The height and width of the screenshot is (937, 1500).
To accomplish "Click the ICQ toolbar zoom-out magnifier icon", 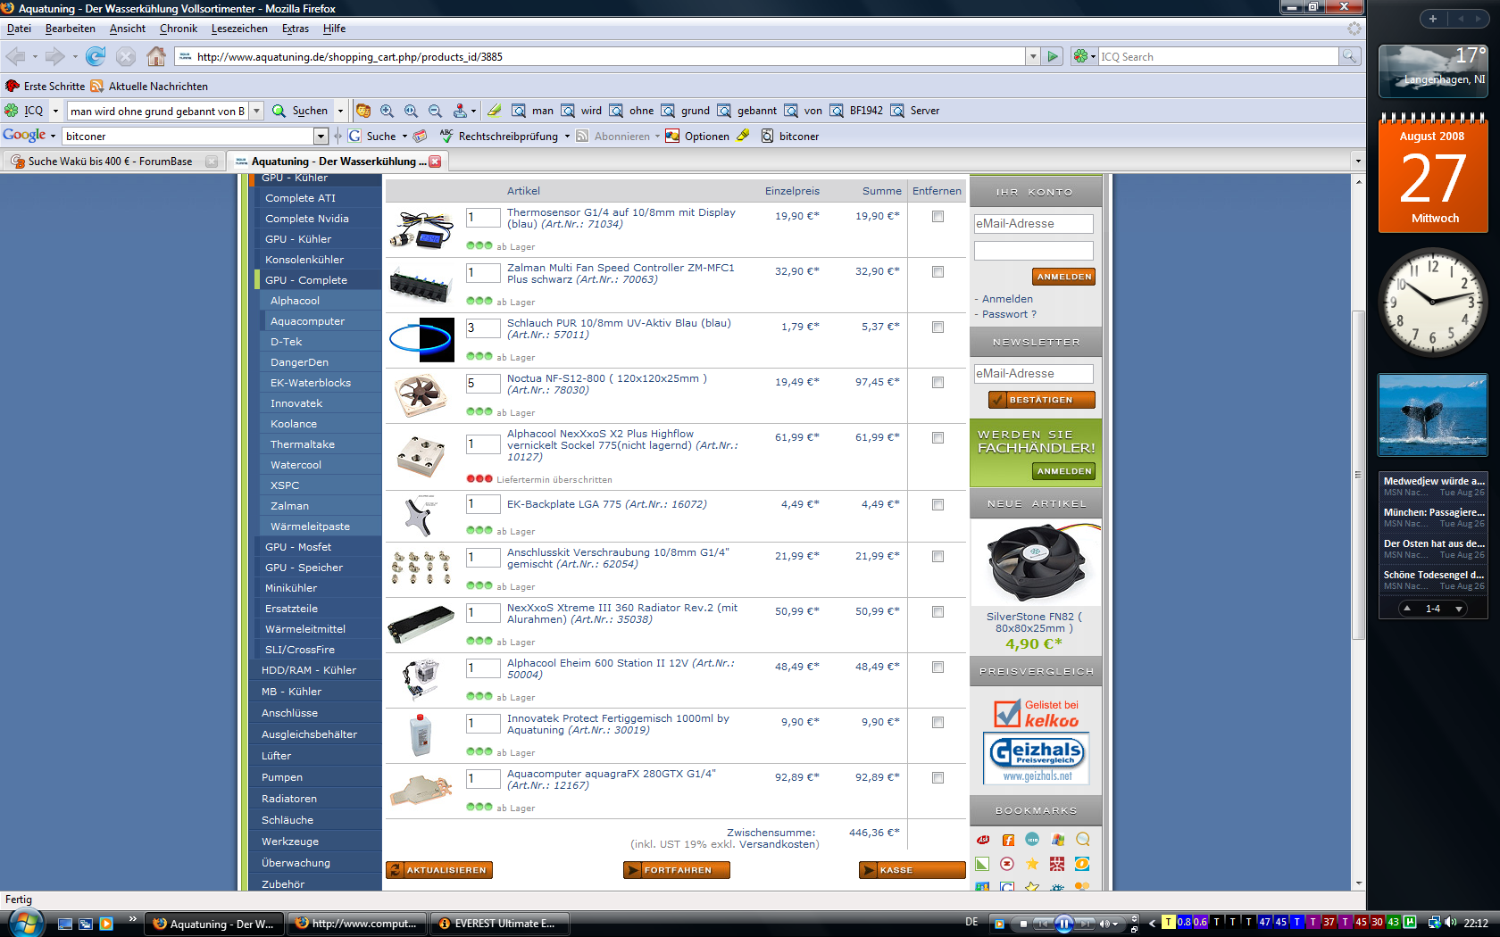I will click(x=435, y=111).
